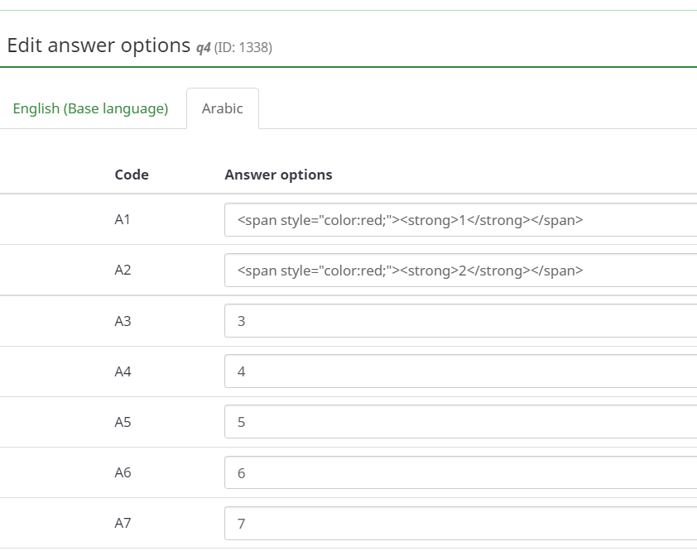
Task: Click the A5 code label
Action: click(x=123, y=422)
